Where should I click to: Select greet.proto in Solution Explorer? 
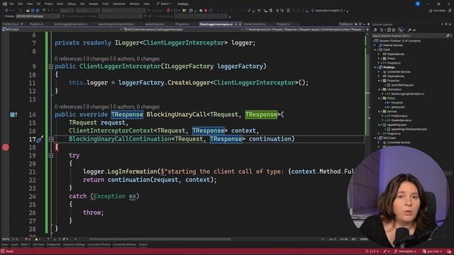[398, 107]
